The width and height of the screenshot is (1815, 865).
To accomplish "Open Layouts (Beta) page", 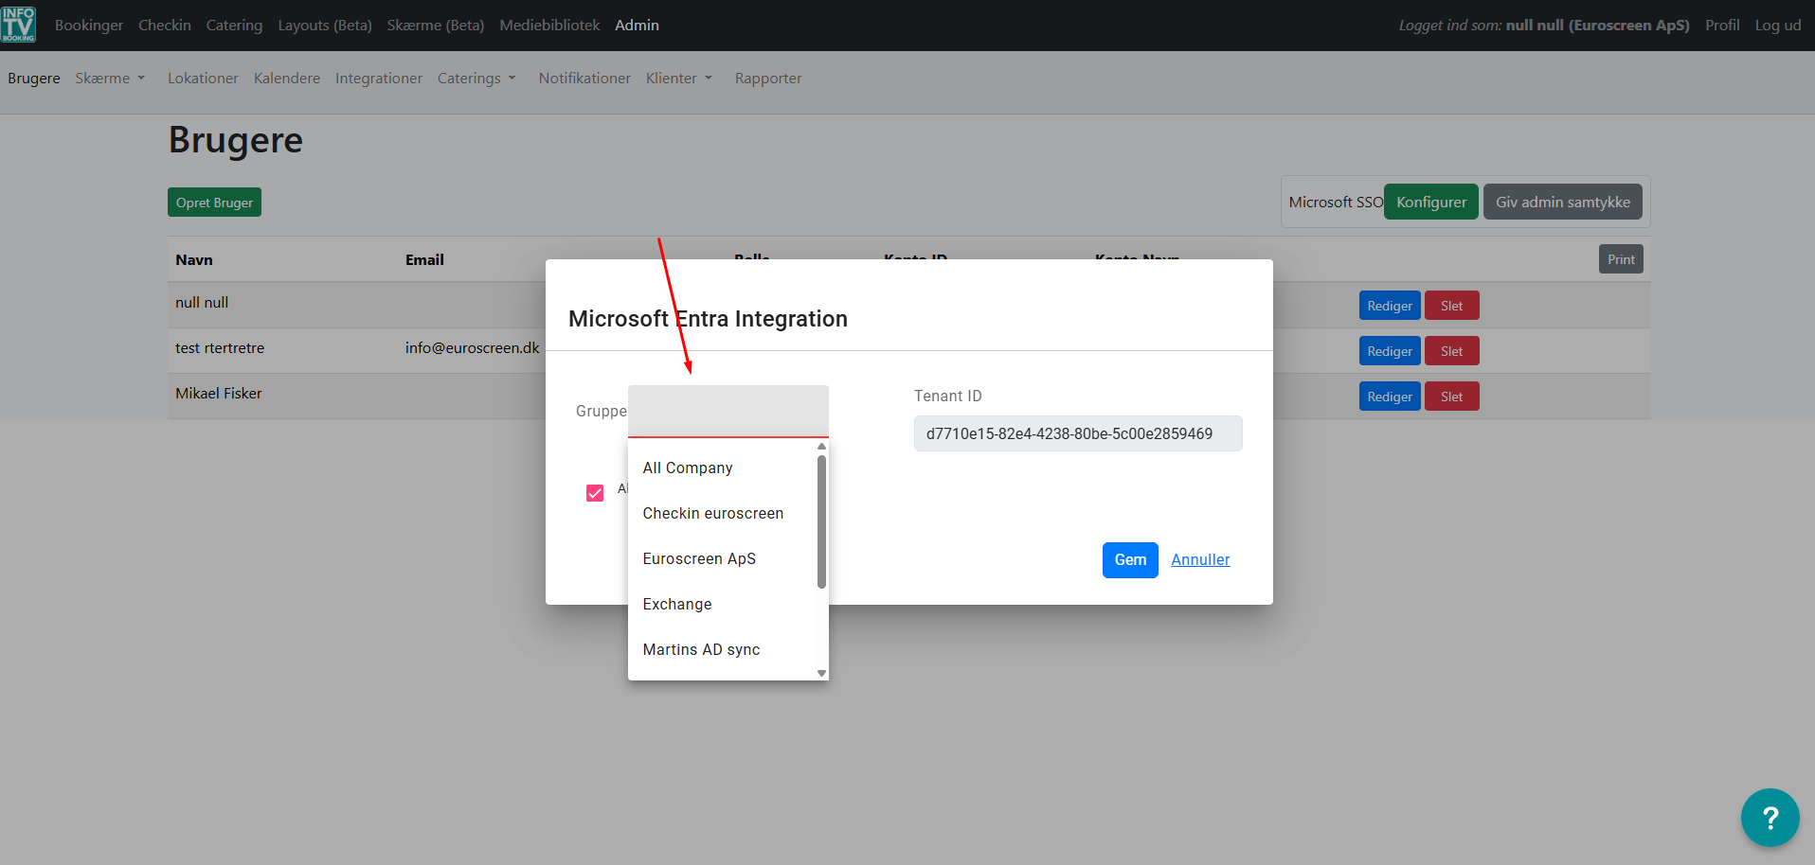I will (325, 25).
